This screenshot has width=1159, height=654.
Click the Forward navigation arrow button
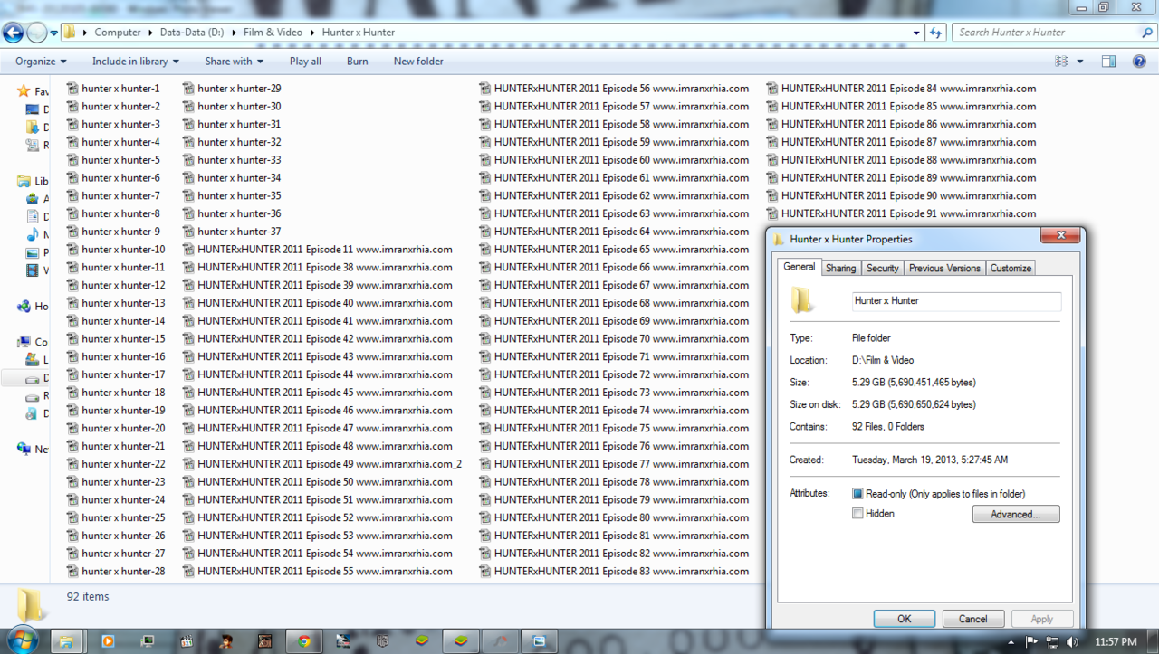36,33
